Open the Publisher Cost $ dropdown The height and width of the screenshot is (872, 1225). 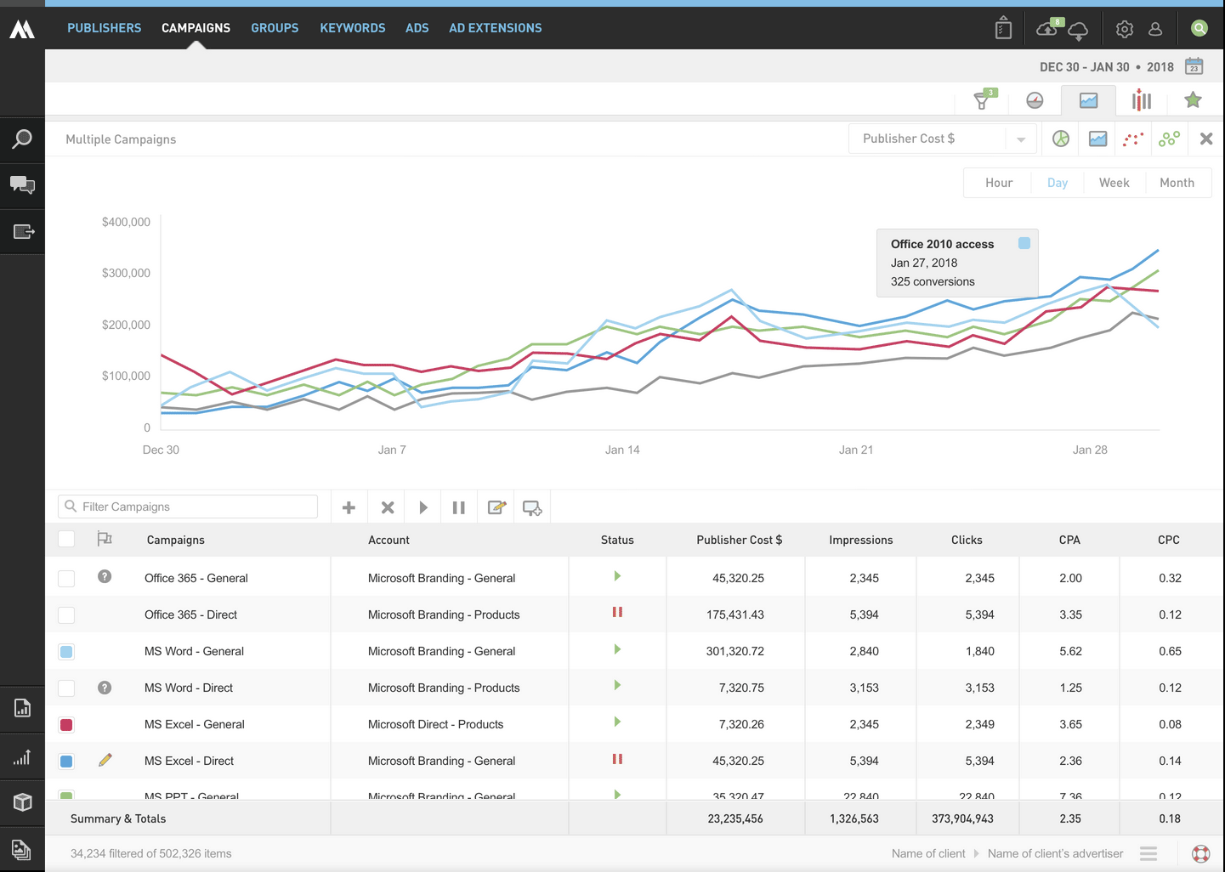942,139
